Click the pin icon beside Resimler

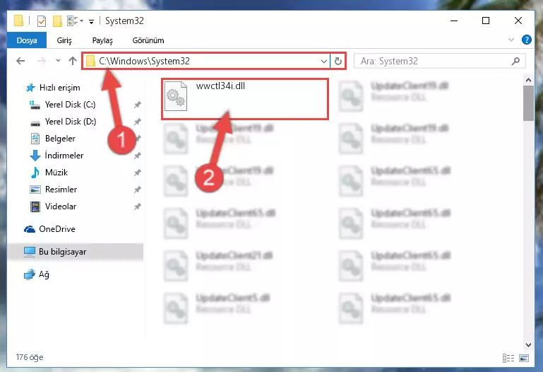tap(138, 190)
